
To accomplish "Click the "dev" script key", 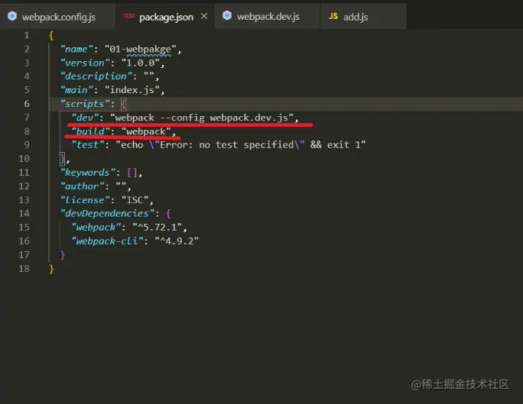I will point(85,118).
